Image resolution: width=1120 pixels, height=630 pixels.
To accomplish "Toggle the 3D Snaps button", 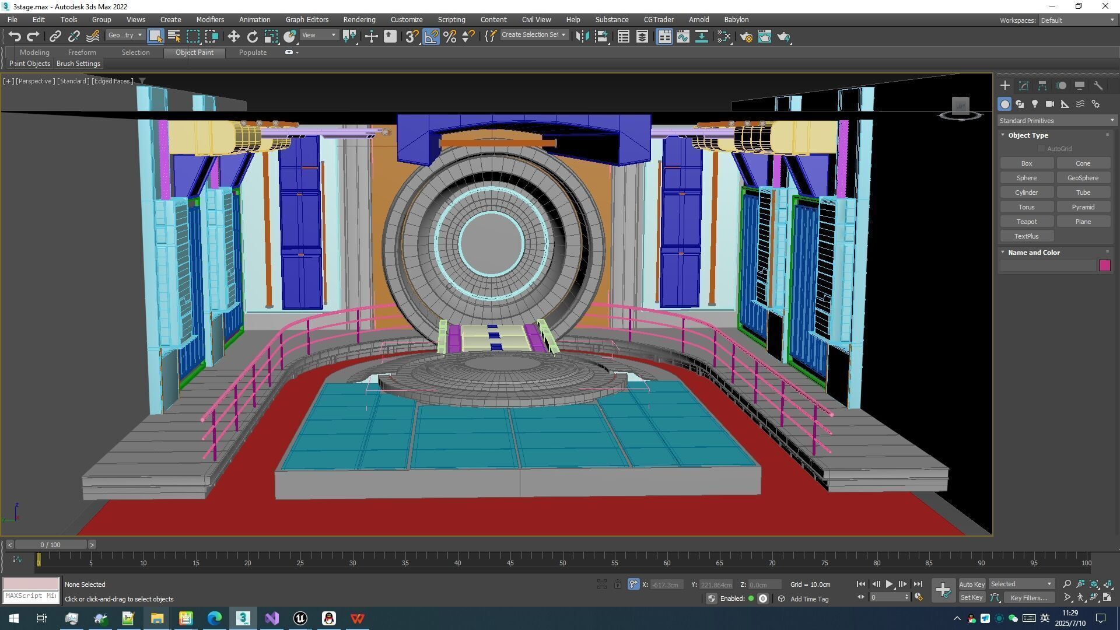I will point(412,36).
